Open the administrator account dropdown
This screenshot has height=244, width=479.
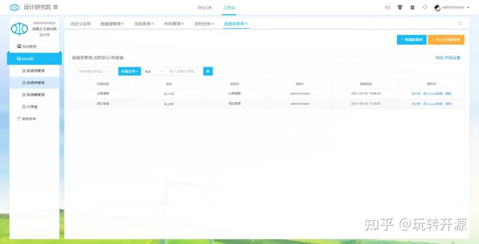coord(452,8)
